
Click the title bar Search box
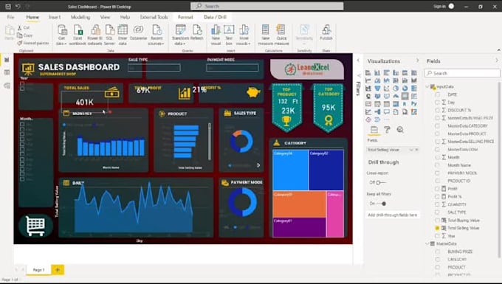point(267,6)
